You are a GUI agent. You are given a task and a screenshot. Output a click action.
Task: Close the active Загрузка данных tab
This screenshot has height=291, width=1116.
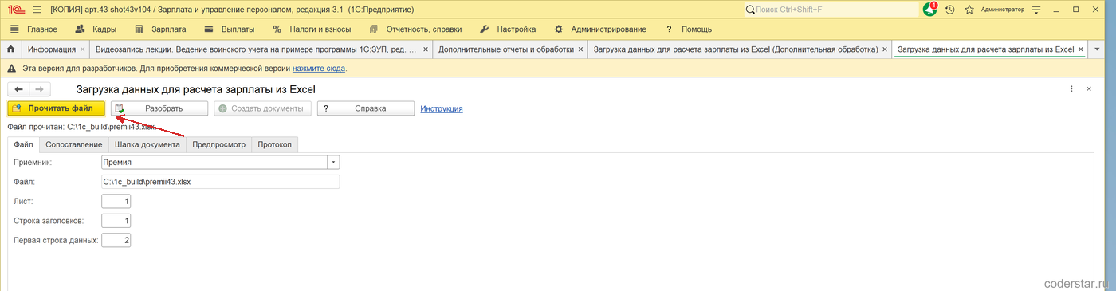coord(1081,49)
